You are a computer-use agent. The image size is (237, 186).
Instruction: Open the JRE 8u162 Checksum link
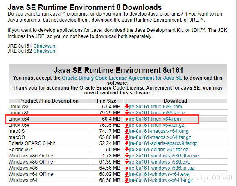tap(45, 51)
